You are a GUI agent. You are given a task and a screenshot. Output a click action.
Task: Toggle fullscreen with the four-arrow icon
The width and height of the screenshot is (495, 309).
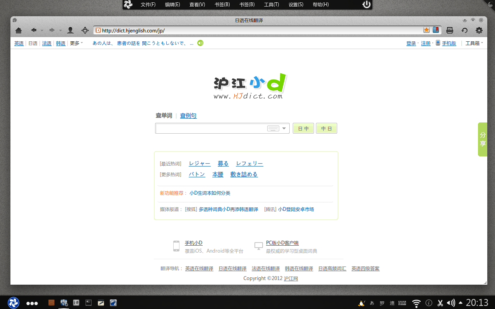click(85, 30)
